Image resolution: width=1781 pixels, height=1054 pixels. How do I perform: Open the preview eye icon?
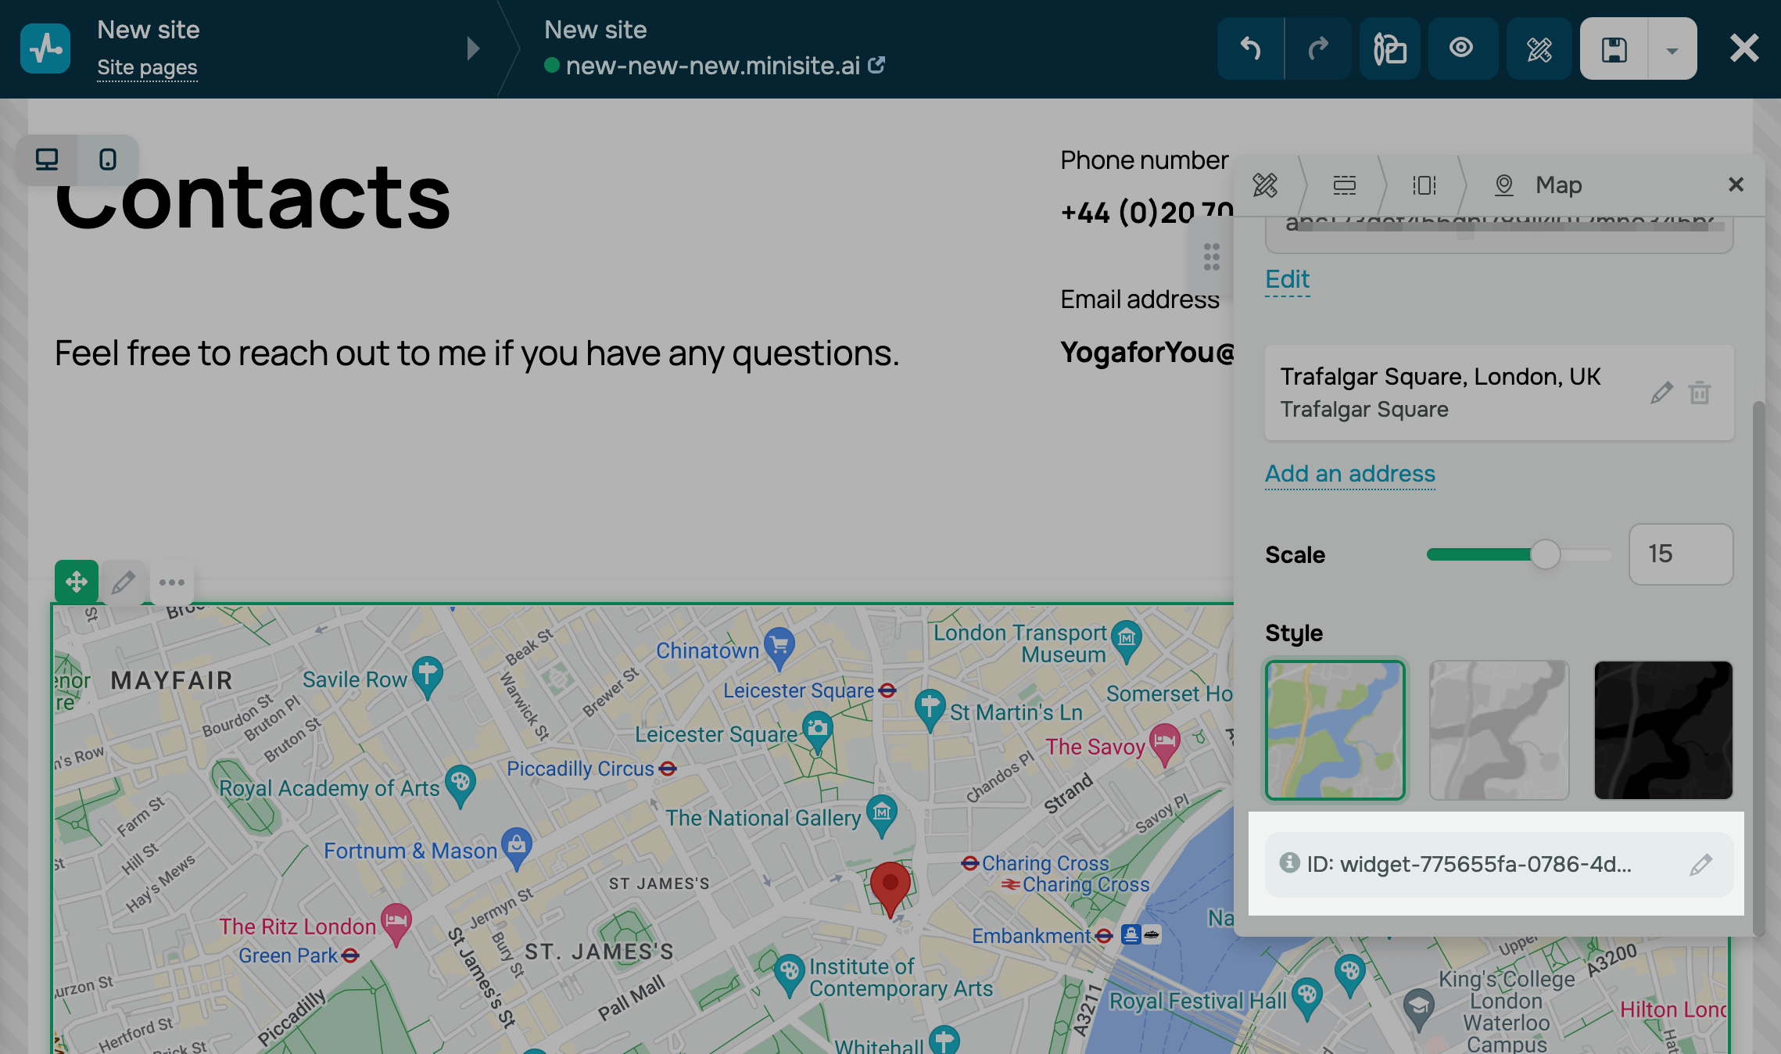coord(1460,48)
